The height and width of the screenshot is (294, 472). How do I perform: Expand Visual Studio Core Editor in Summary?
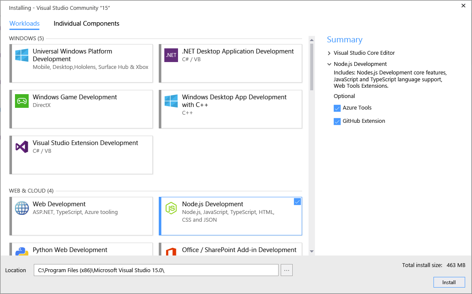coord(329,53)
